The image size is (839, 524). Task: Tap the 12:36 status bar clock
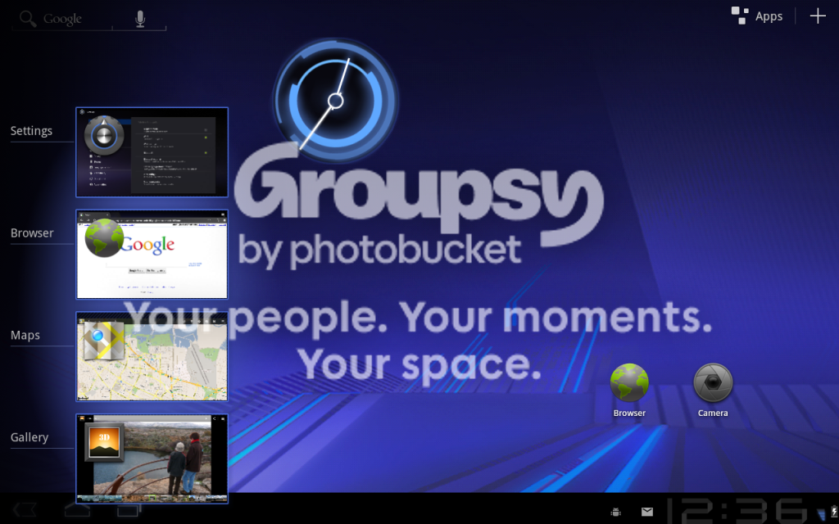tap(737, 511)
